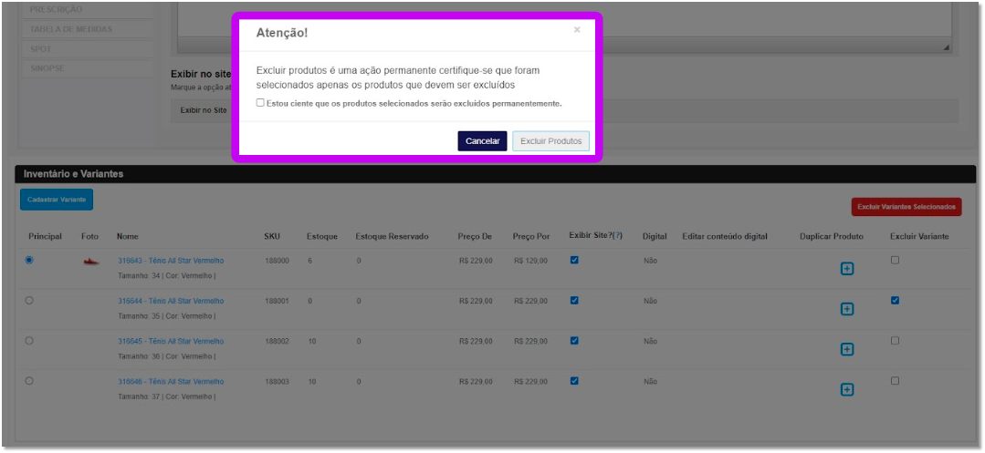Click the Cadastrar Variante button
This screenshot has height=453, width=985.
[x=57, y=200]
